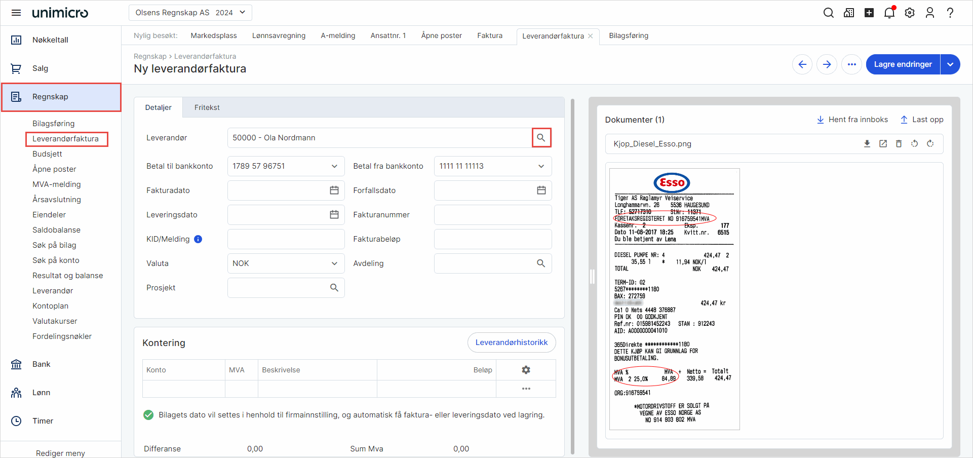973x458 pixels.
Task: Collapse the sidebar with the hamburger icon
Action: pyautogui.click(x=16, y=13)
